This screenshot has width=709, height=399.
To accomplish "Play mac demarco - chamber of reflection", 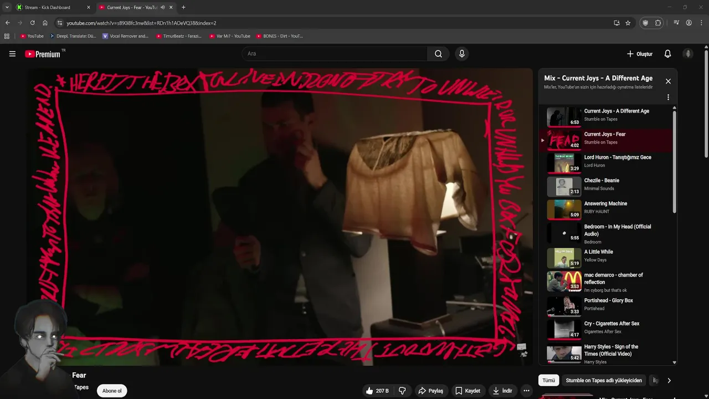I will (x=607, y=282).
